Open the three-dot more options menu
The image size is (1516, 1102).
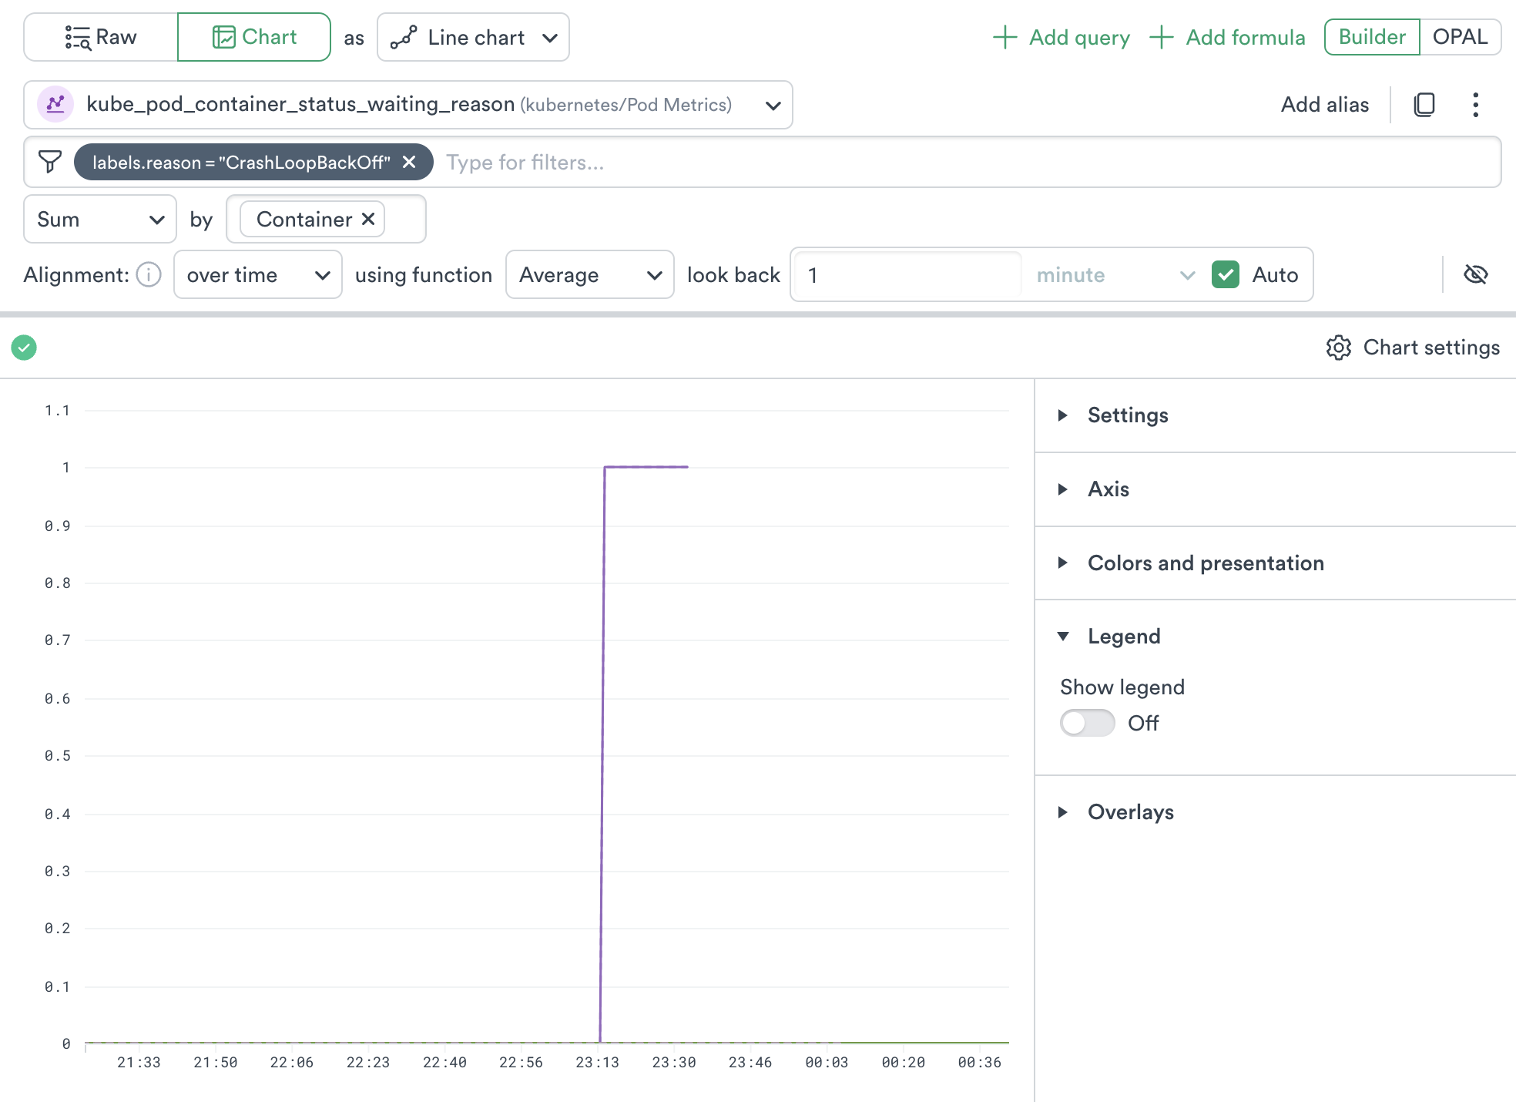(x=1475, y=105)
